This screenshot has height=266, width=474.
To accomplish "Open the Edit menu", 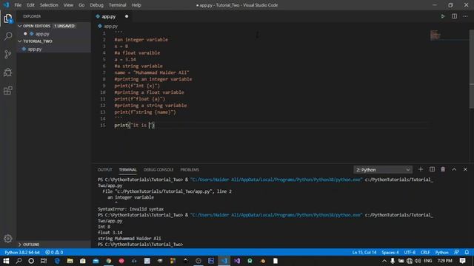I will 30,5.
